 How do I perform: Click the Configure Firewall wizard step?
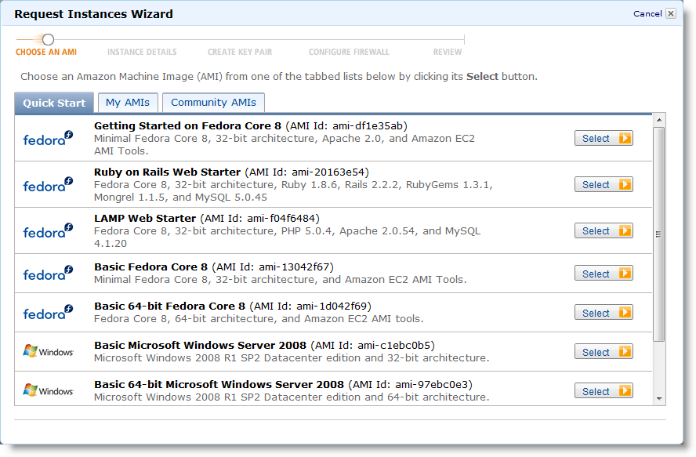click(x=349, y=52)
